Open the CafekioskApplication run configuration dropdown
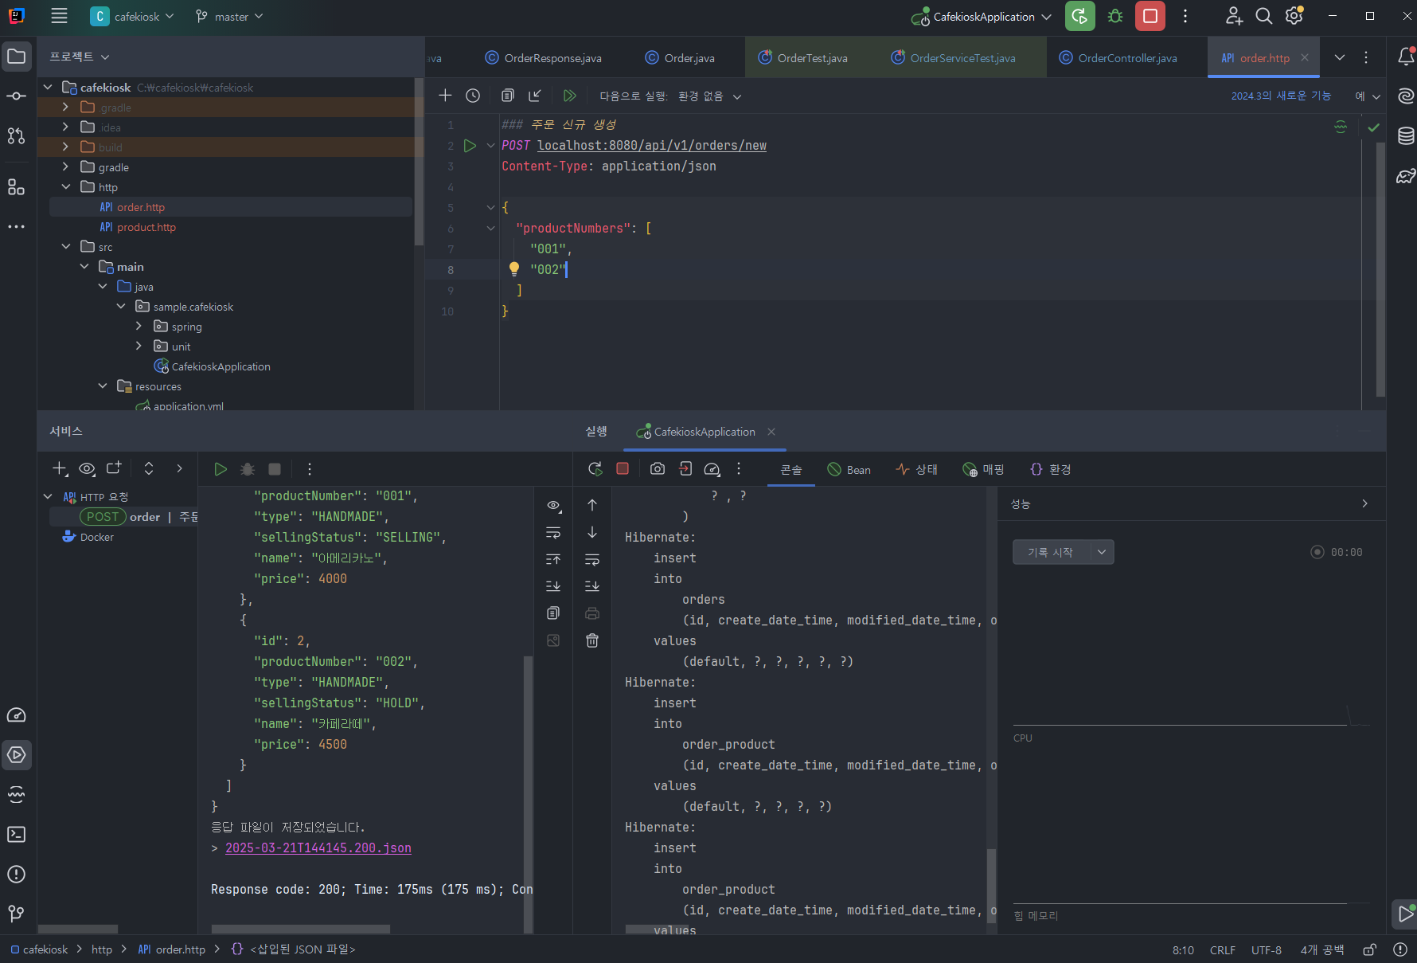The image size is (1417, 963). point(982,16)
